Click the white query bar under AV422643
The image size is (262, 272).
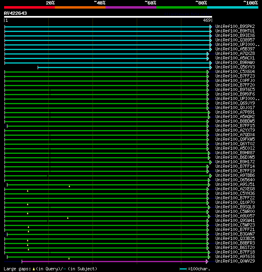tap(108, 17)
